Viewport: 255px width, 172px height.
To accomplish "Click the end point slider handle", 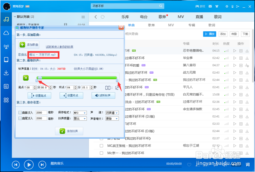I will pos(117,80).
